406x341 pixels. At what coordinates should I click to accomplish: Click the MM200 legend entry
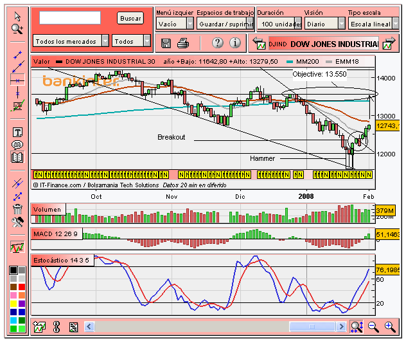(x=303, y=62)
